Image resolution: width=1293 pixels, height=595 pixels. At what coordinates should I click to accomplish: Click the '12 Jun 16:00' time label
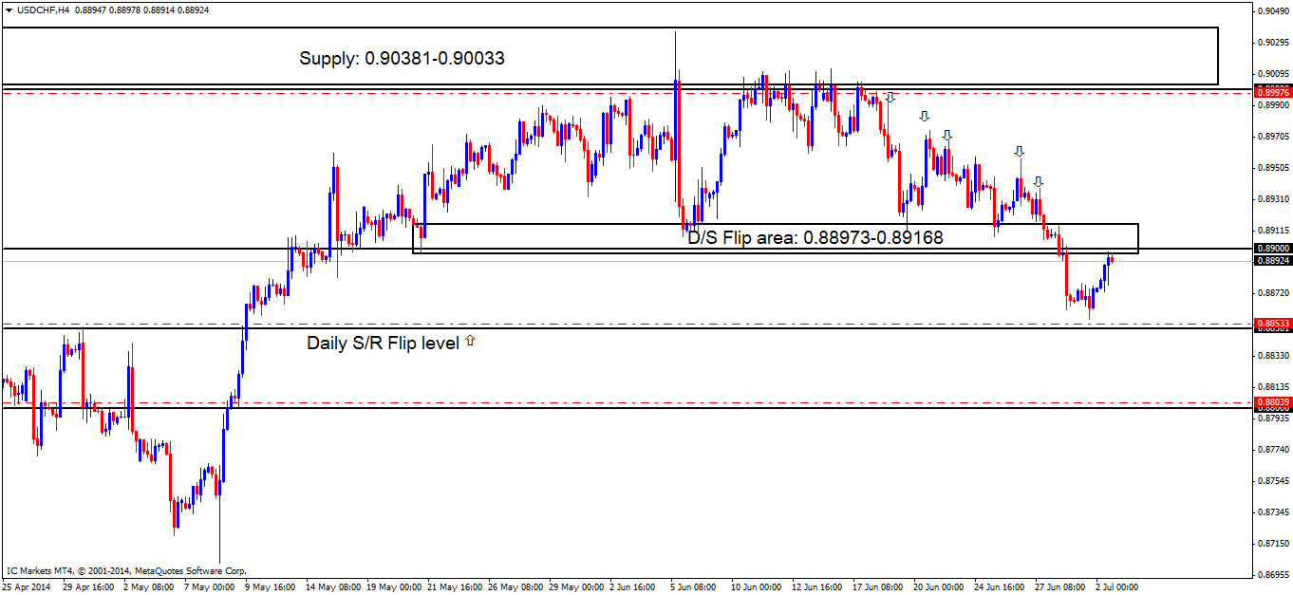click(x=817, y=586)
